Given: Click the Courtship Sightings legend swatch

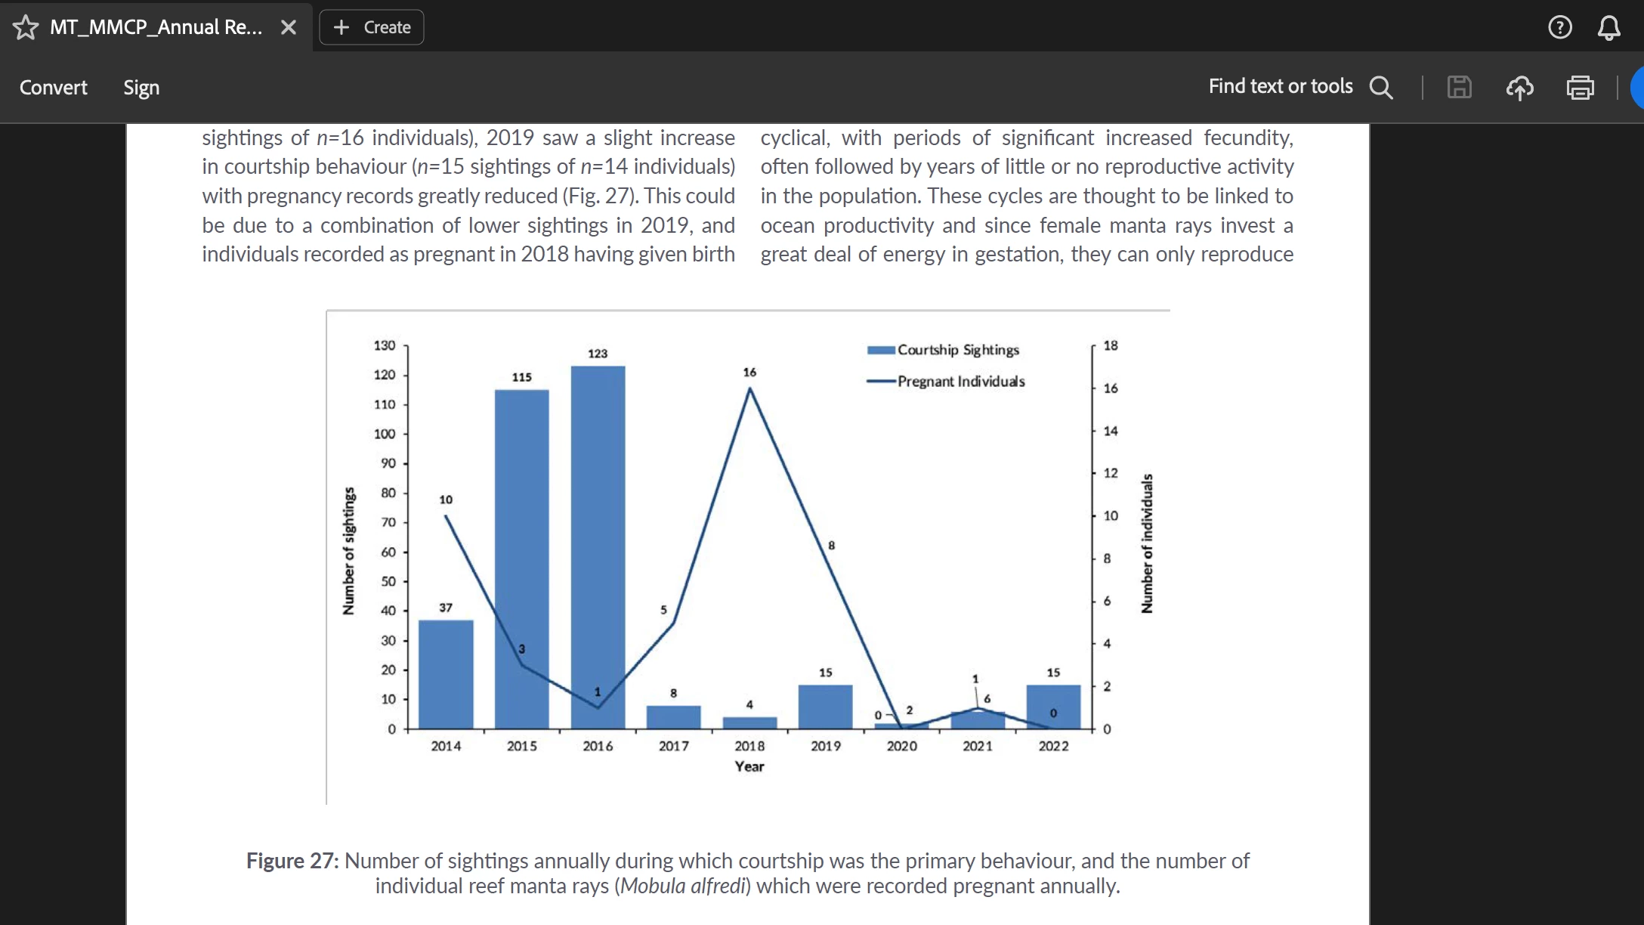Looking at the screenshot, I should click(x=881, y=350).
